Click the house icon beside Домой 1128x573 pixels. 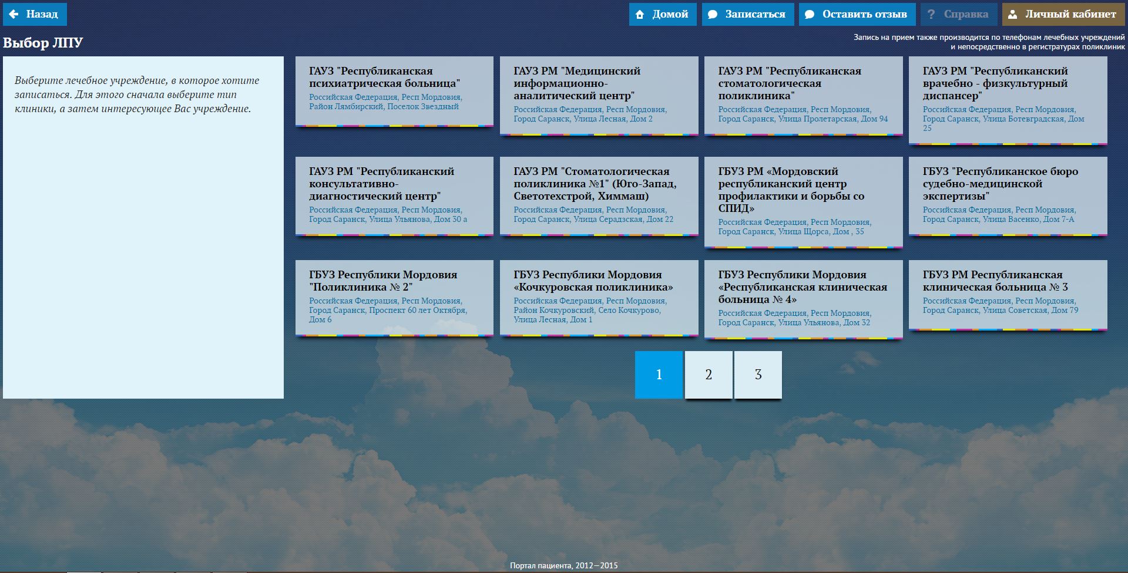coord(640,15)
